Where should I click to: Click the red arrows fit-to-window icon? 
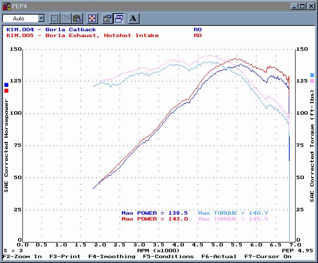92,19
